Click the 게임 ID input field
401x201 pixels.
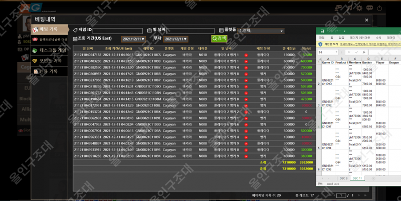118,31
